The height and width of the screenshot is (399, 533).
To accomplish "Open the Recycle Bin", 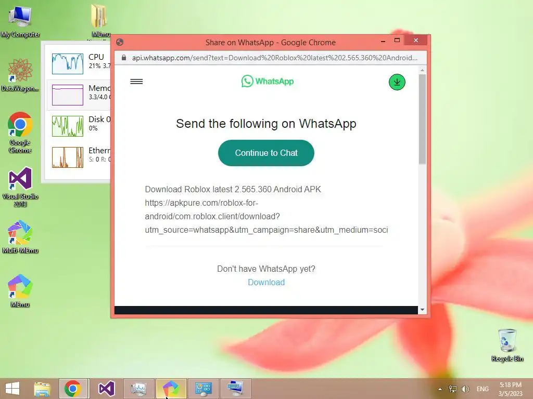I will pyautogui.click(x=507, y=345).
